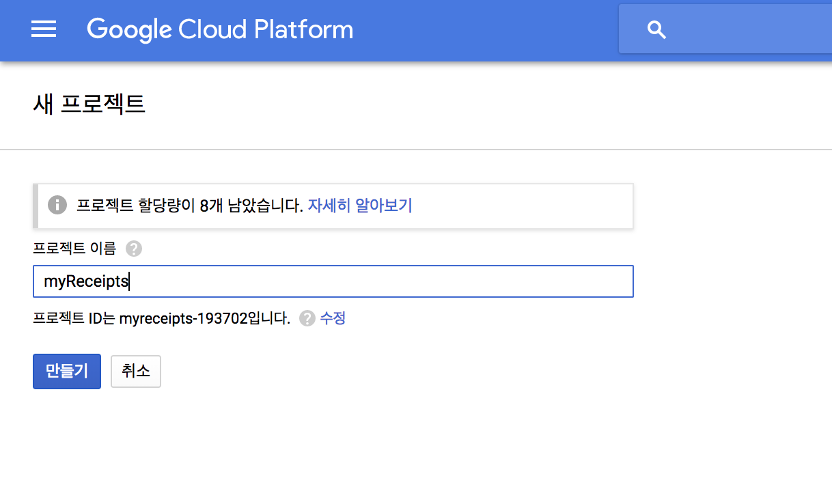832x478 pixels.
Task: Click the text 프로젝트 할당량이 8개 남았습니다
Action: (189, 205)
